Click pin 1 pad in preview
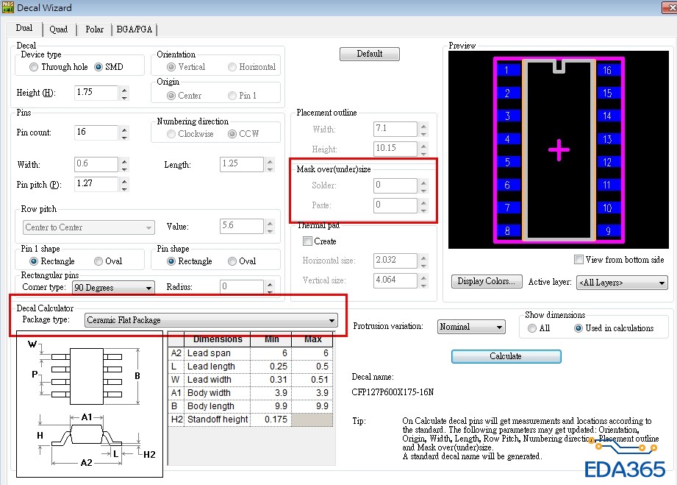The height and width of the screenshot is (485, 677). (507, 71)
